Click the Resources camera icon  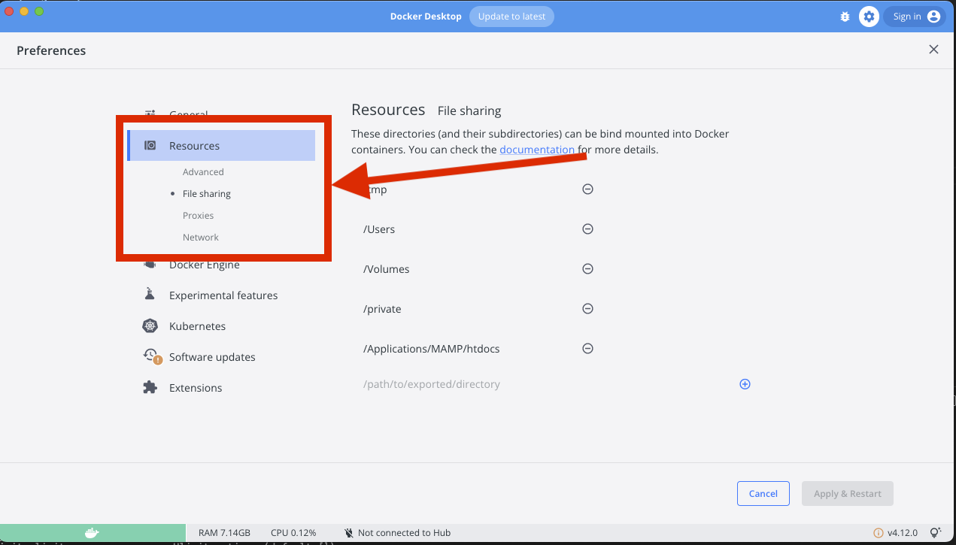(x=150, y=146)
